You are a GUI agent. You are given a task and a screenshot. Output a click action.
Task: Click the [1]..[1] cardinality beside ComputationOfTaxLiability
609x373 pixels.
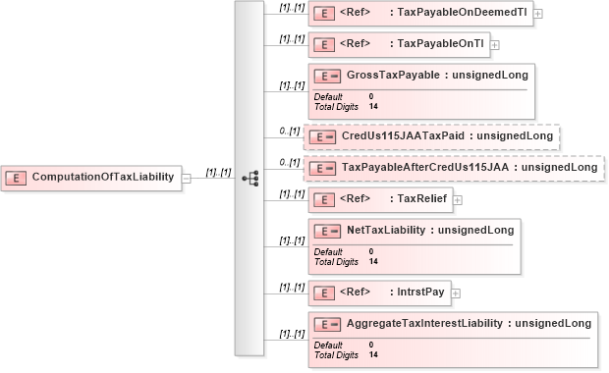(218, 173)
